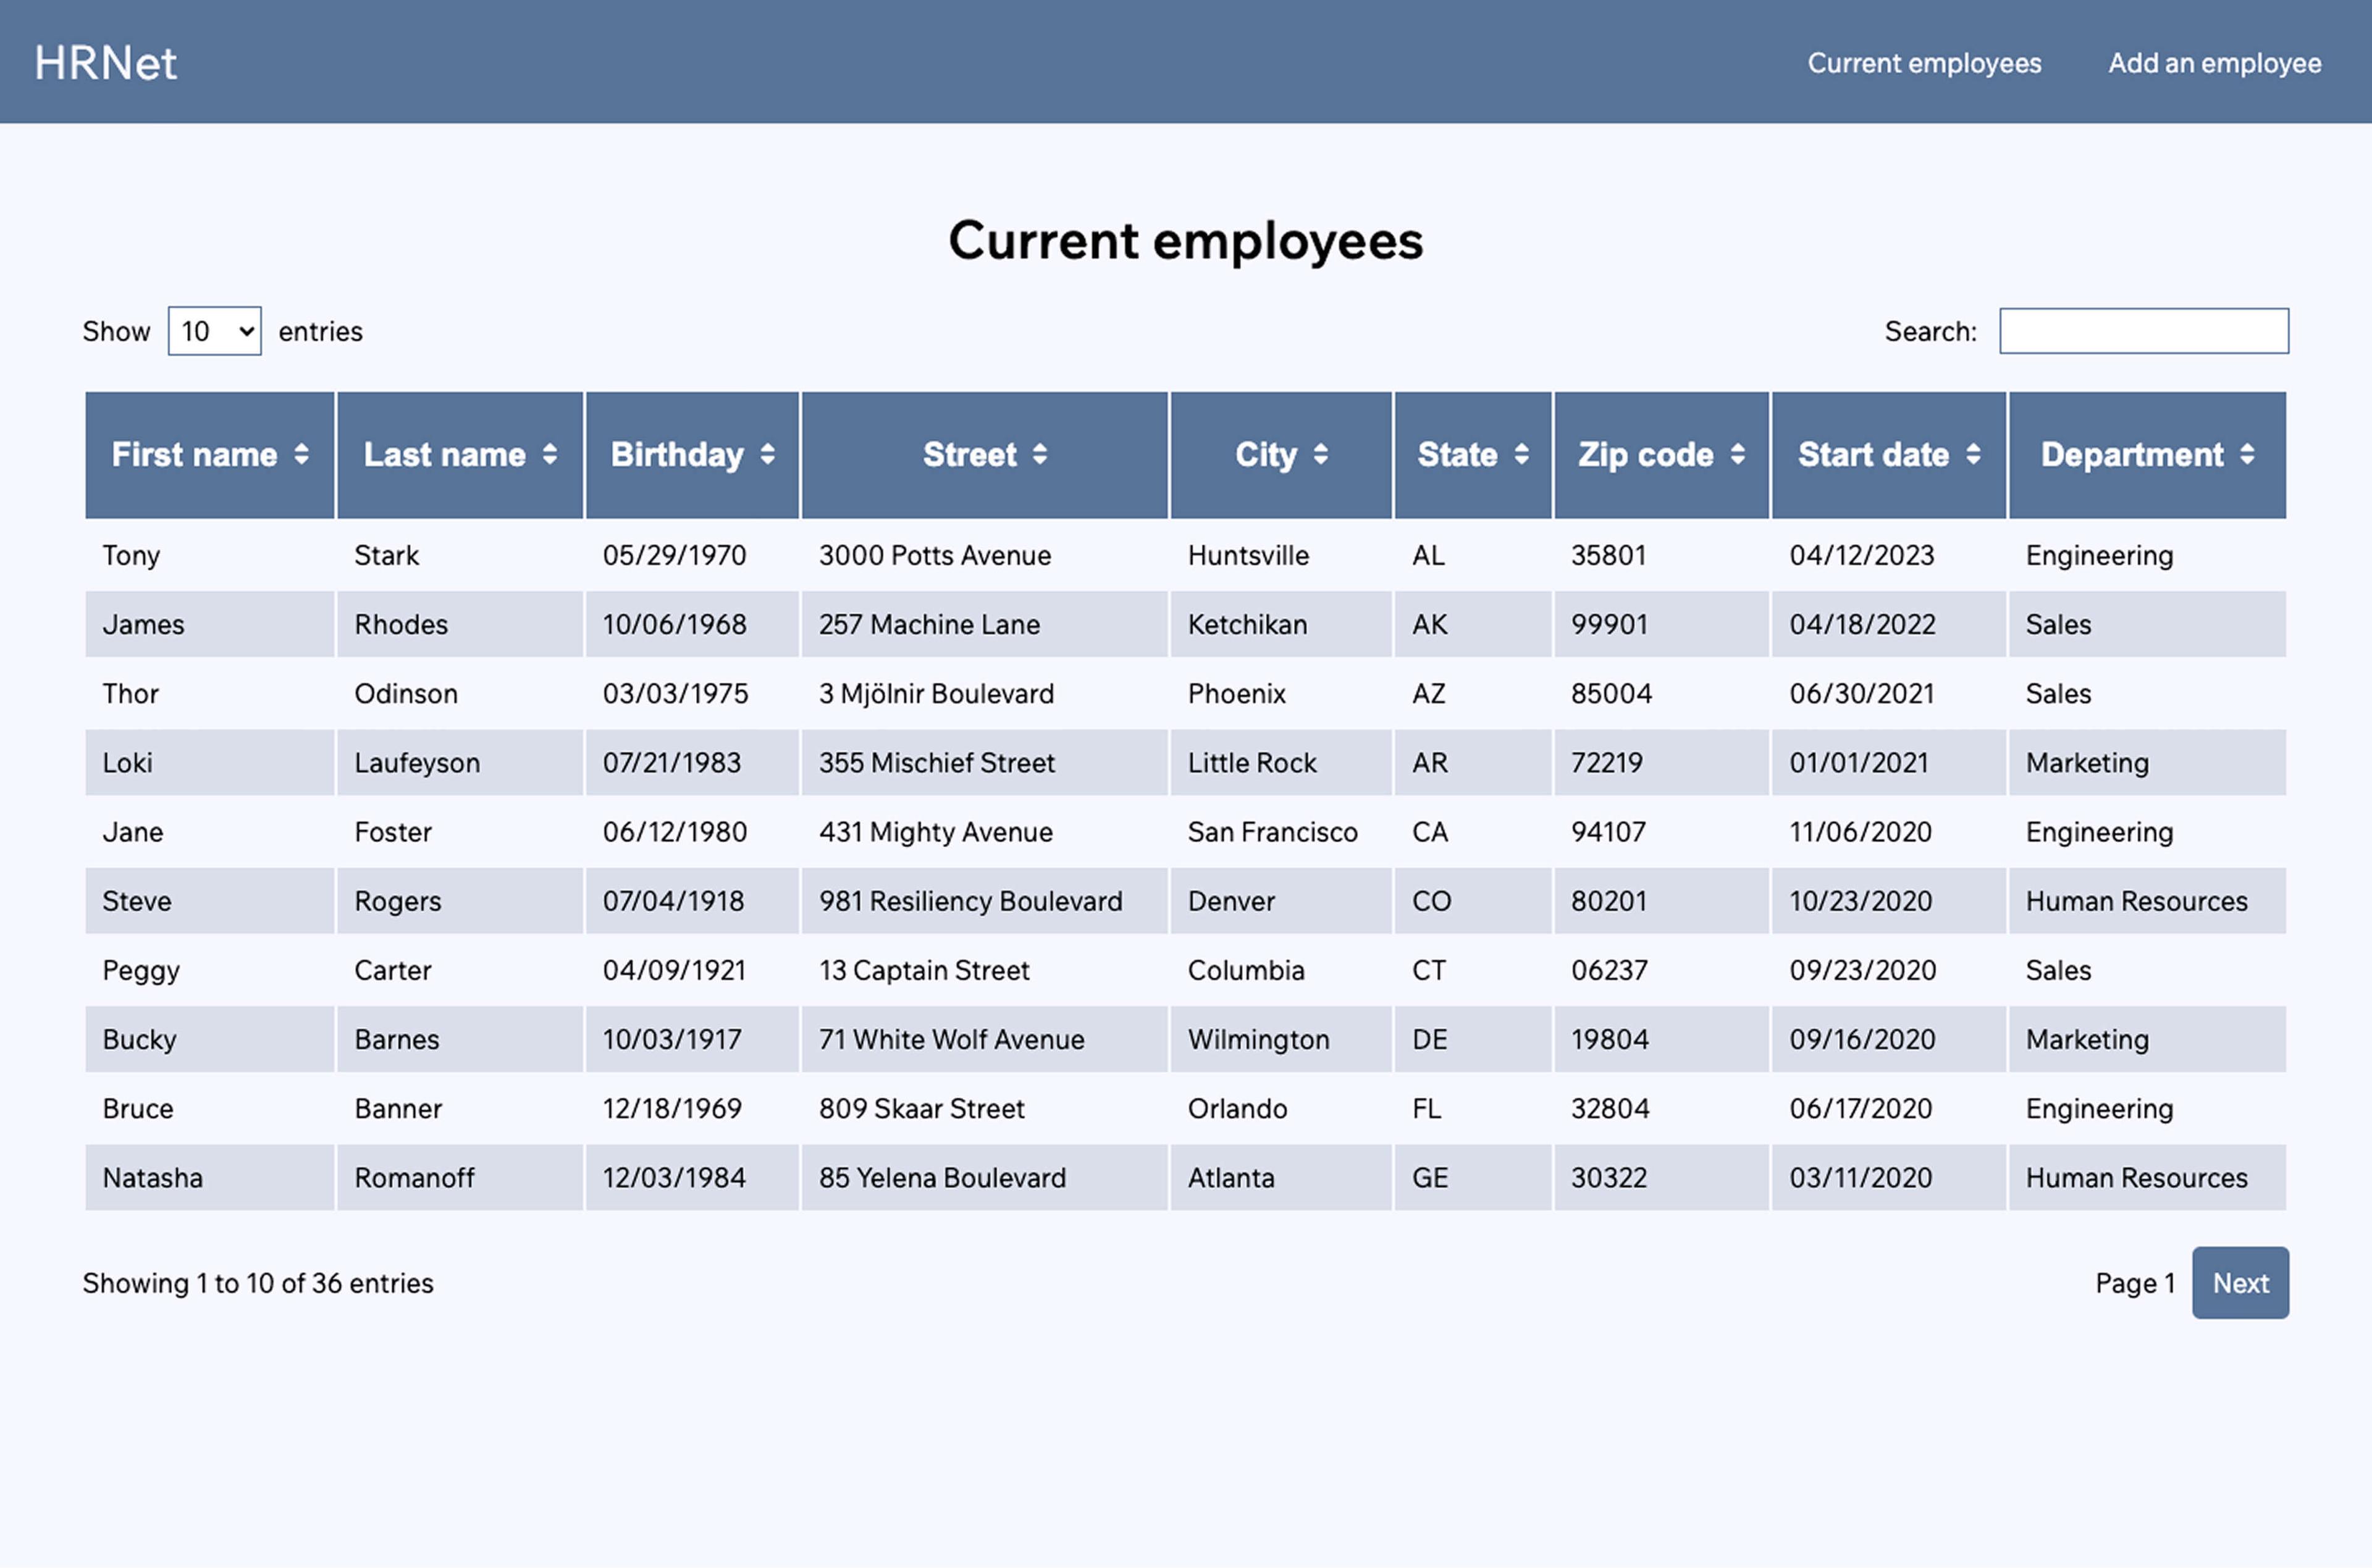Image resolution: width=2372 pixels, height=1568 pixels.
Task: Click the Start date sort icon
Action: pos(1973,455)
